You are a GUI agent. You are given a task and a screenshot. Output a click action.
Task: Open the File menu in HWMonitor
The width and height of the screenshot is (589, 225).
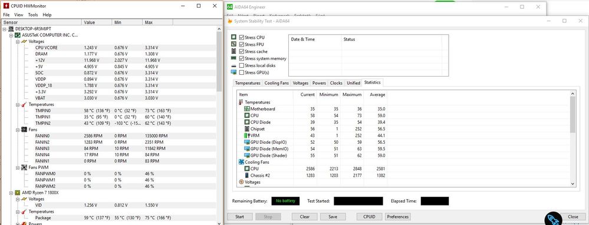click(x=6, y=15)
